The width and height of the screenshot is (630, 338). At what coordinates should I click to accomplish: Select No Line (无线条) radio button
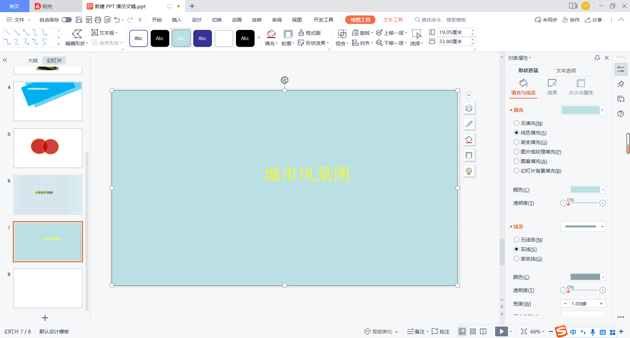pyautogui.click(x=516, y=240)
